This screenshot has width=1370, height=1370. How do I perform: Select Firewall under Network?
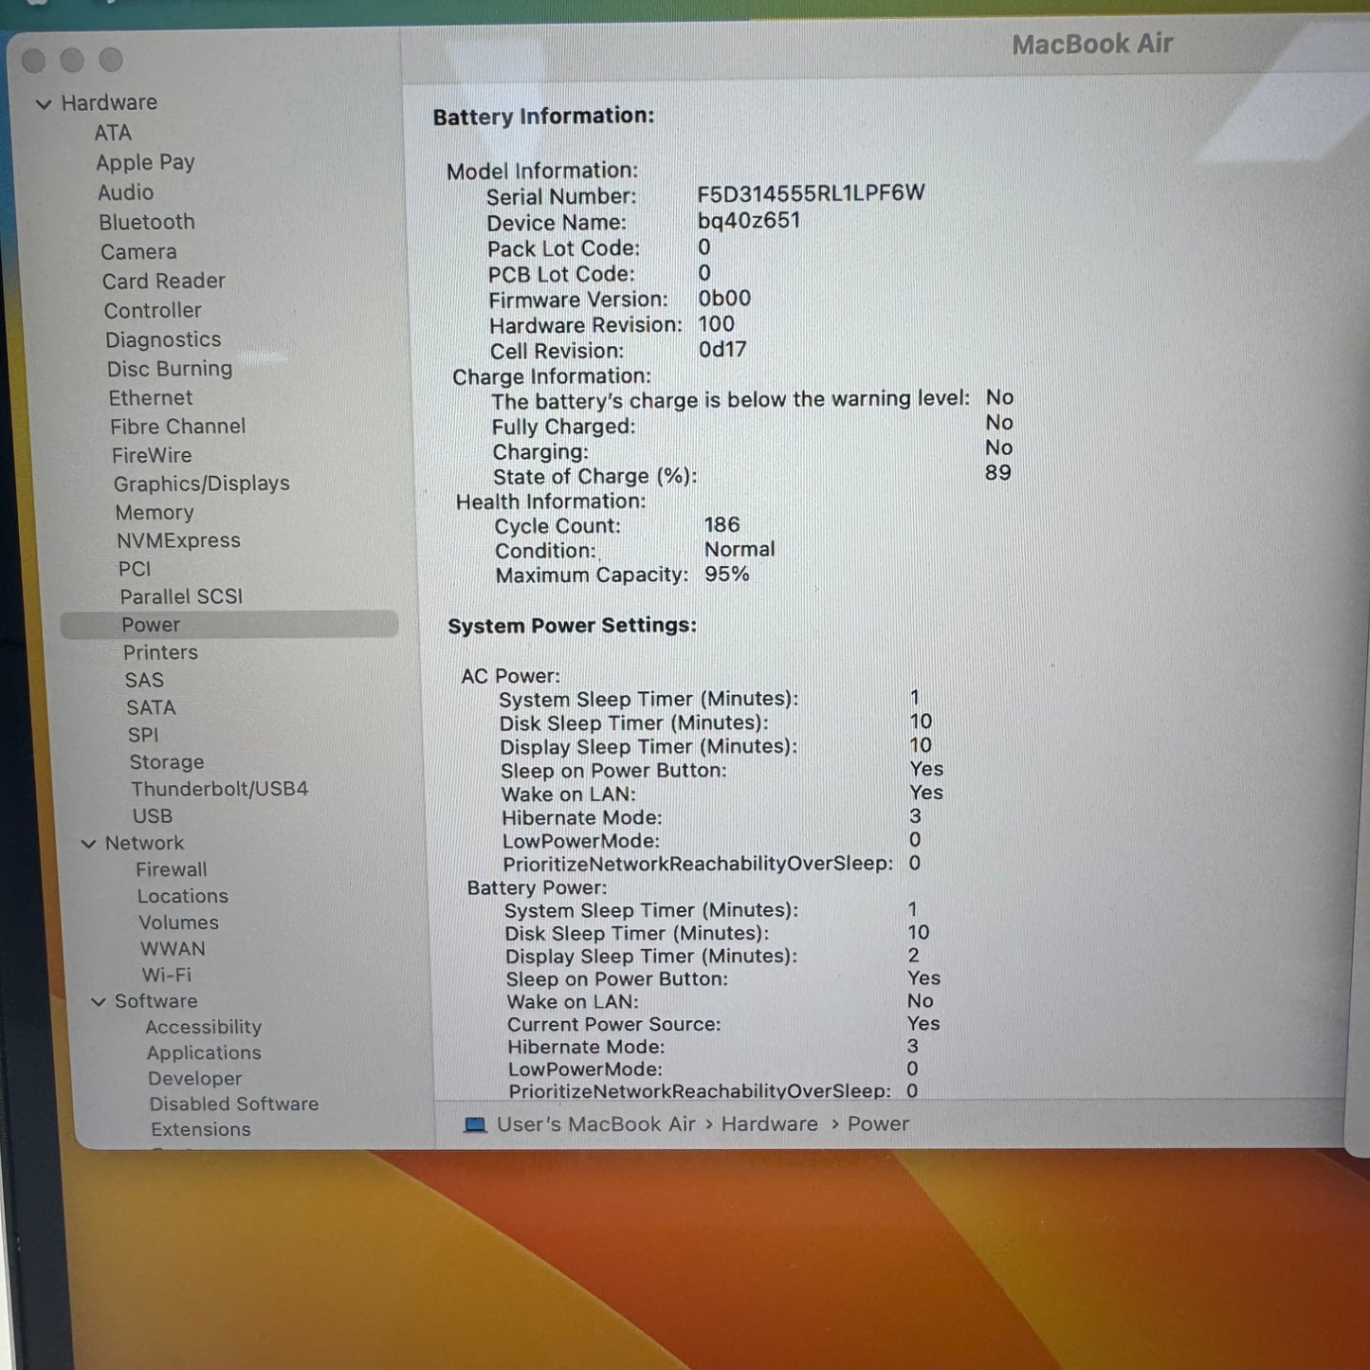(x=172, y=869)
